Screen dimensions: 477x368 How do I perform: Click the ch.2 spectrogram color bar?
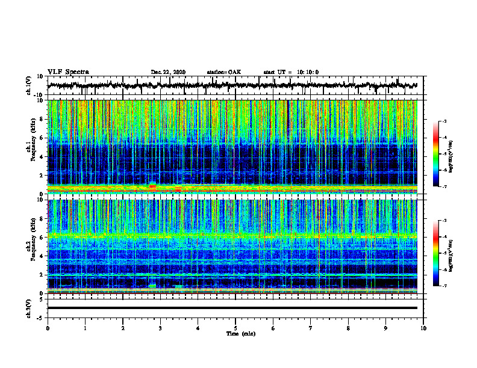click(x=435, y=253)
